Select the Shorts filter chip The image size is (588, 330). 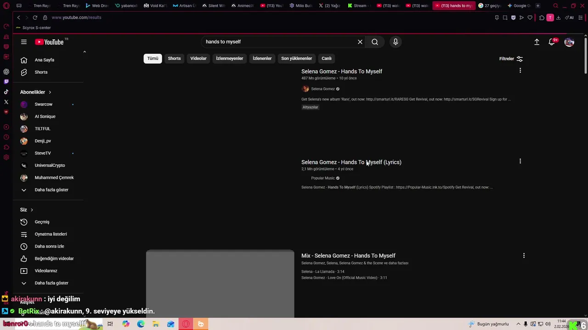[174, 58]
